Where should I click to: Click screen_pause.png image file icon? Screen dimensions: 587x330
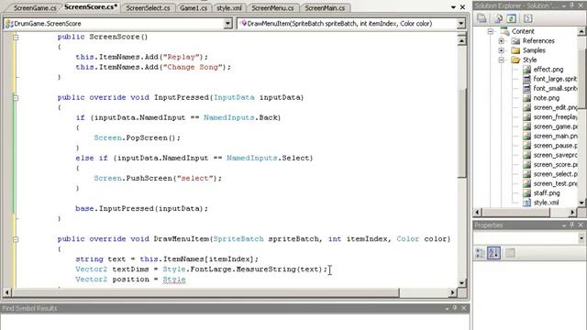click(x=526, y=146)
